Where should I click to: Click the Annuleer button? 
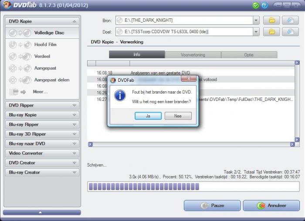click(271, 205)
